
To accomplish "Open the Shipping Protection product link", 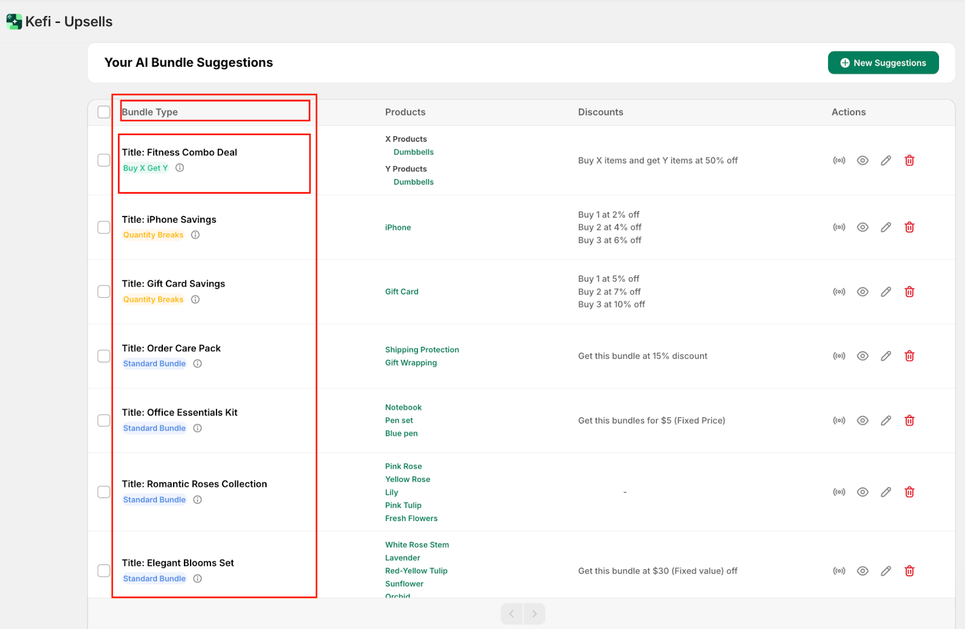I will click(422, 350).
